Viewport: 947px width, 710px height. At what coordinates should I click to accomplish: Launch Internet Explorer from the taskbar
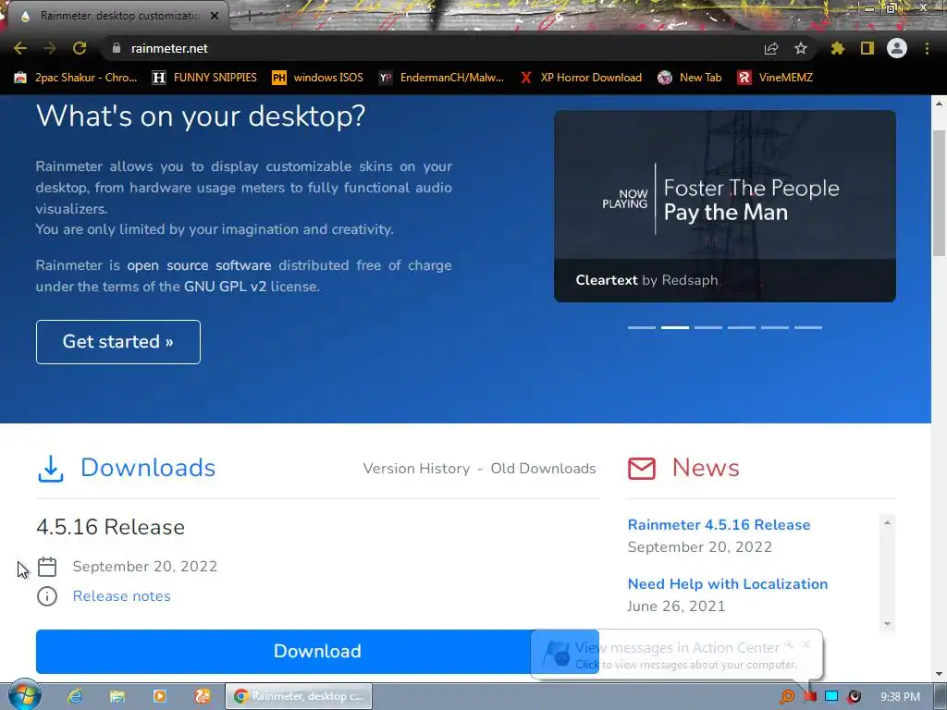pos(75,696)
